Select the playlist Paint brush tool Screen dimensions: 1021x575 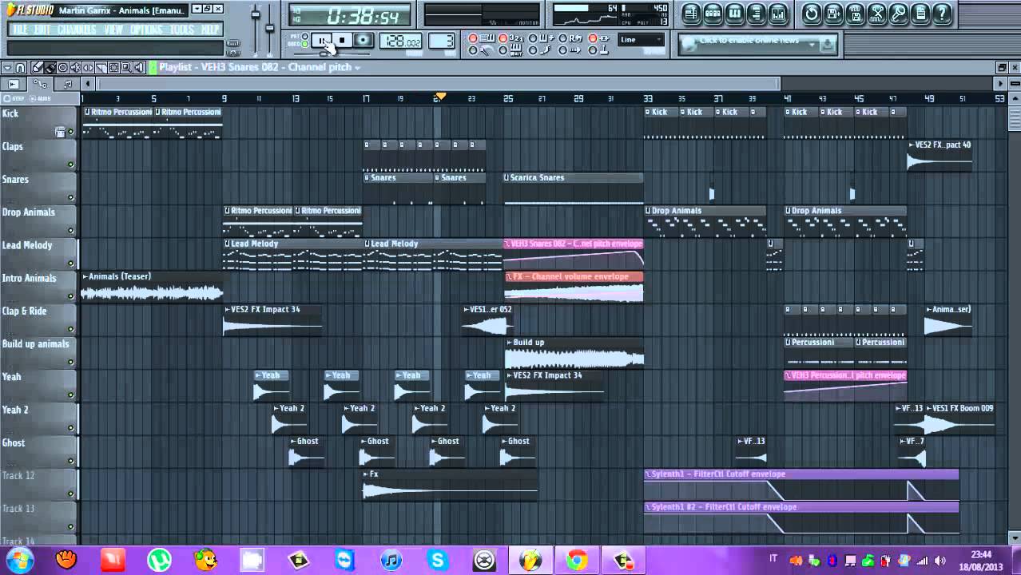[x=50, y=68]
